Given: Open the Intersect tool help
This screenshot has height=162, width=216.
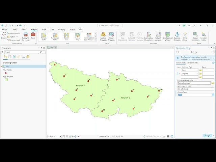Looking at the screenshot, I should [x=213, y=63].
